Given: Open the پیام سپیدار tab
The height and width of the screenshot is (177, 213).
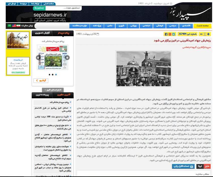Looking at the screenshot, I should coord(63,33).
